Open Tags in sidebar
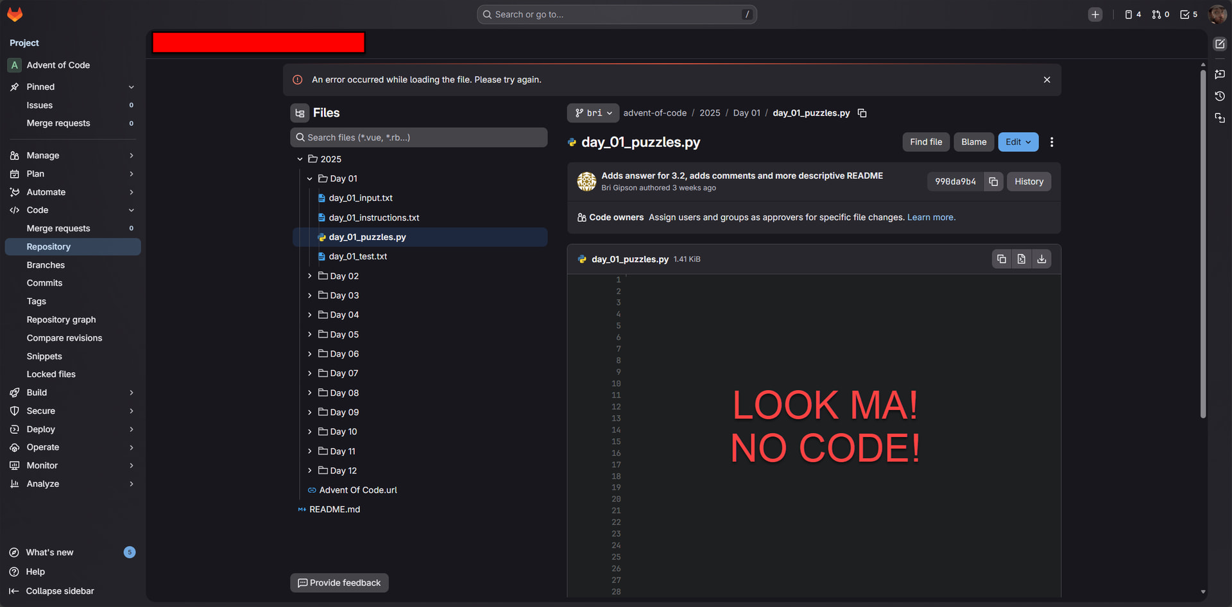The image size is (1232, 607). click(72, 302)
